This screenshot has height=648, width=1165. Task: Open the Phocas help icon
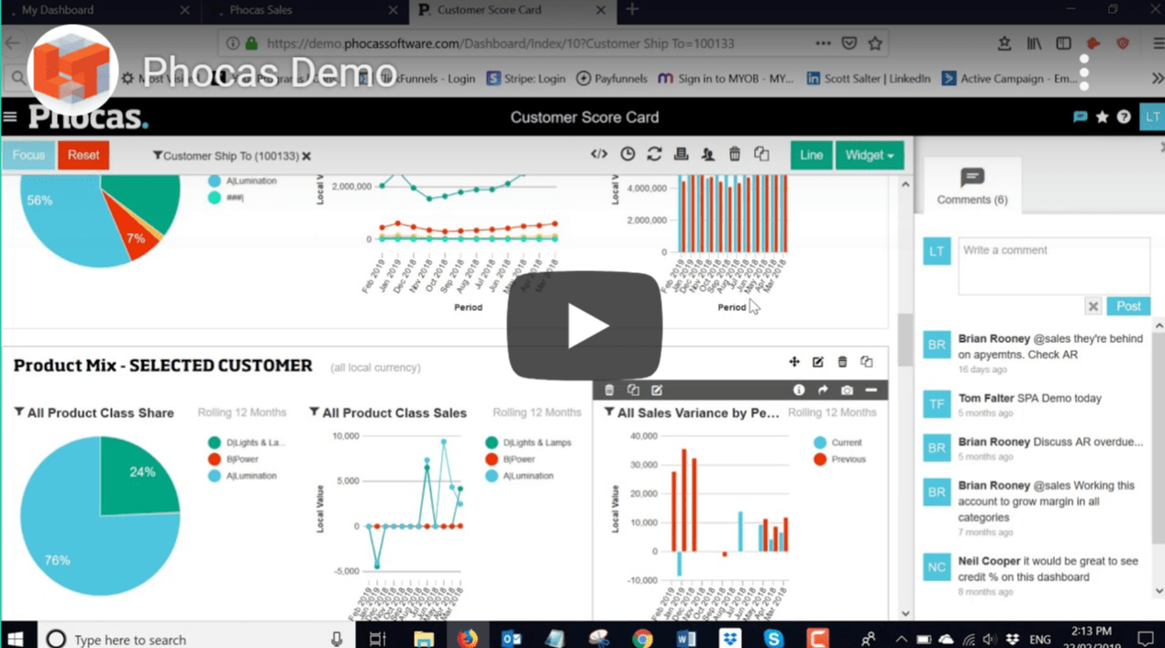pos(1124,117)
